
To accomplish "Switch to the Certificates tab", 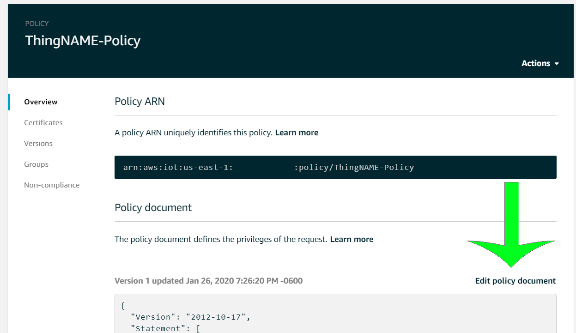I will point(43,122).
